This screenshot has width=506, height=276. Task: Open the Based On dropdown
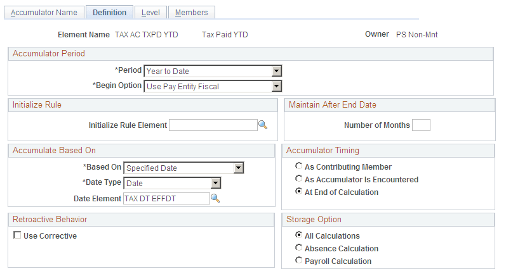point(239,168)
